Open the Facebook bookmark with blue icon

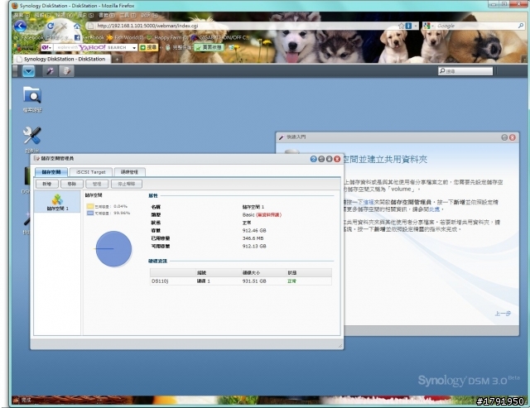[89, 37]
